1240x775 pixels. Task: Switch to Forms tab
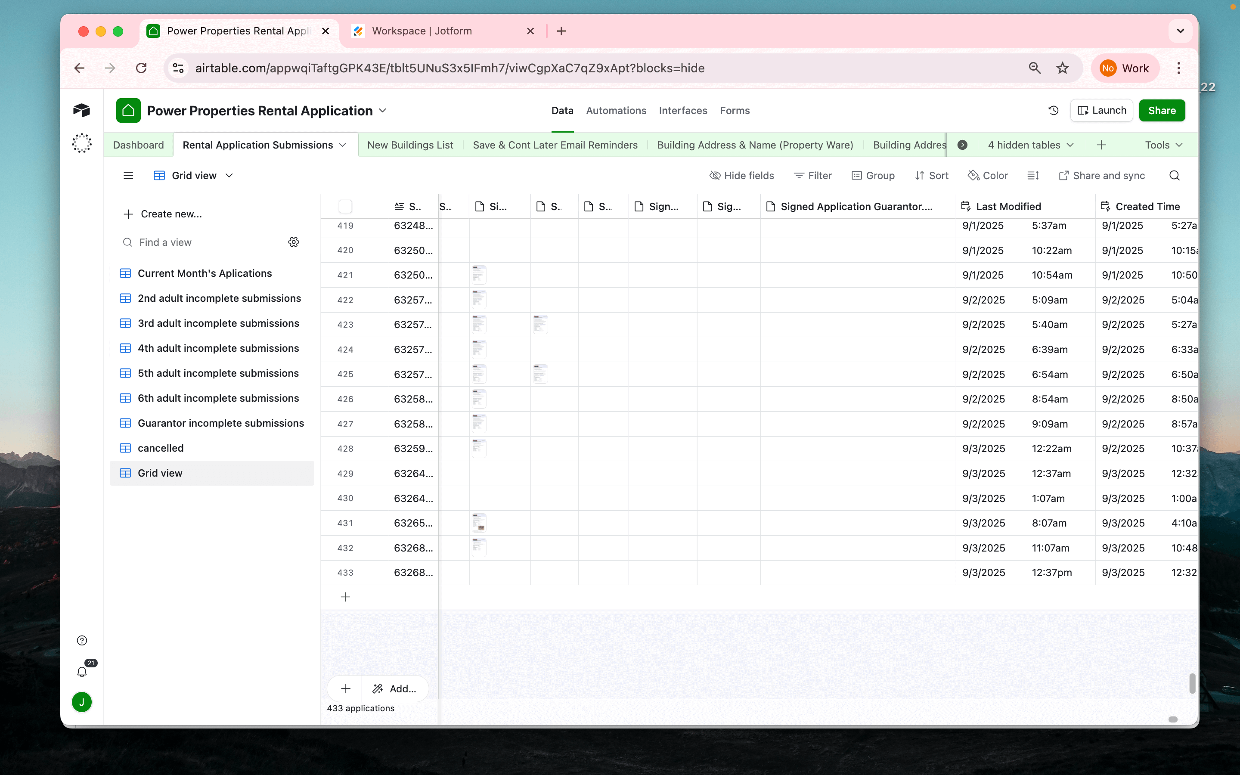click(x=734, y=111)
